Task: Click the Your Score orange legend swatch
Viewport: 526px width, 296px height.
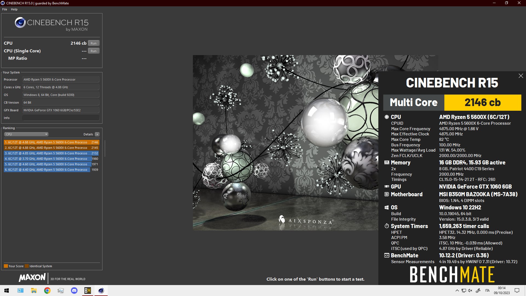Action: tap(6, 266)
